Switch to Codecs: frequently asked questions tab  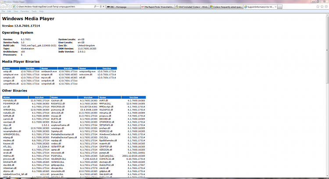(x=226, y=7)
